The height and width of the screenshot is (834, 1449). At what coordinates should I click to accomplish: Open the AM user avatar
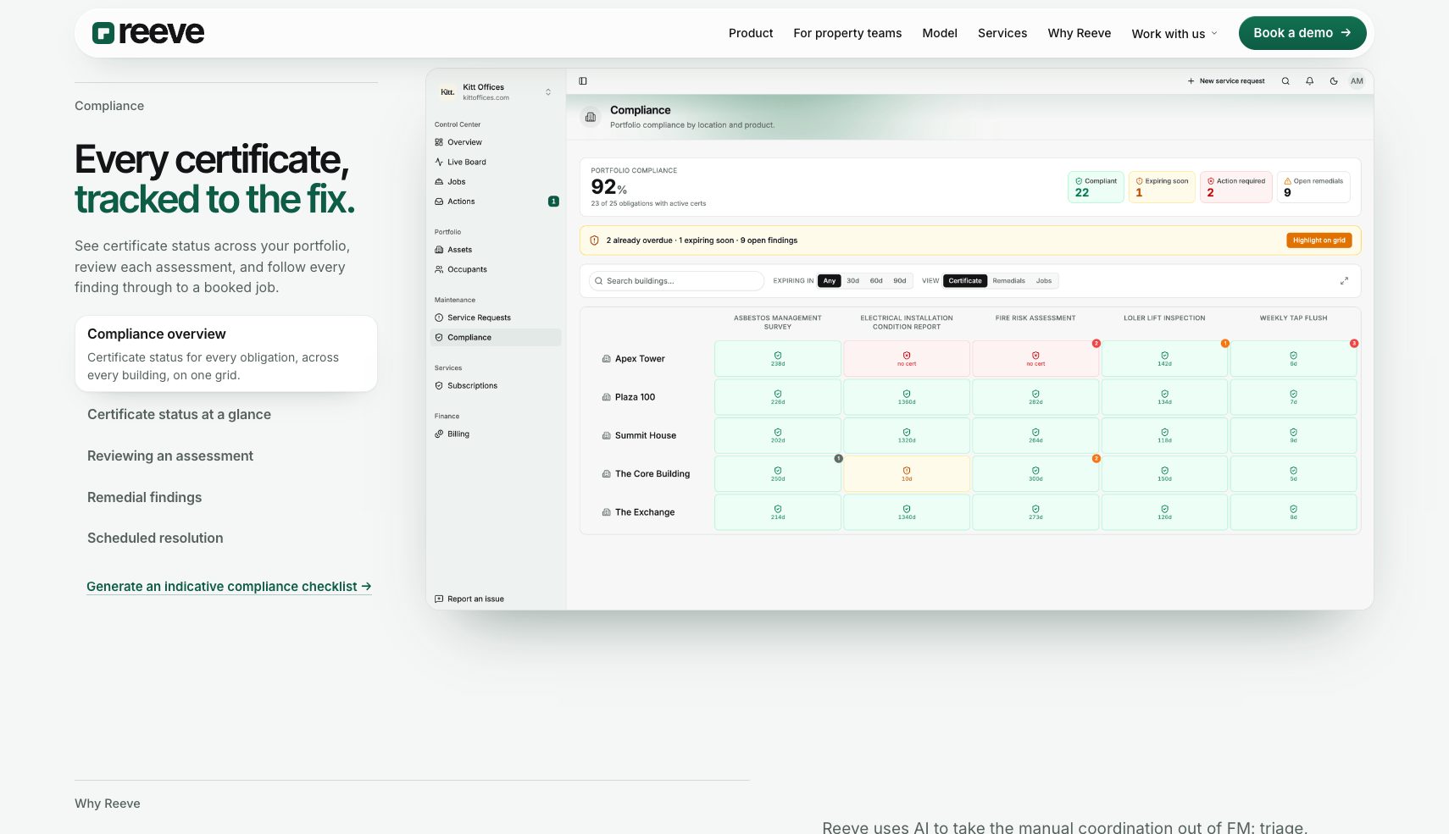coord(1357,81)
